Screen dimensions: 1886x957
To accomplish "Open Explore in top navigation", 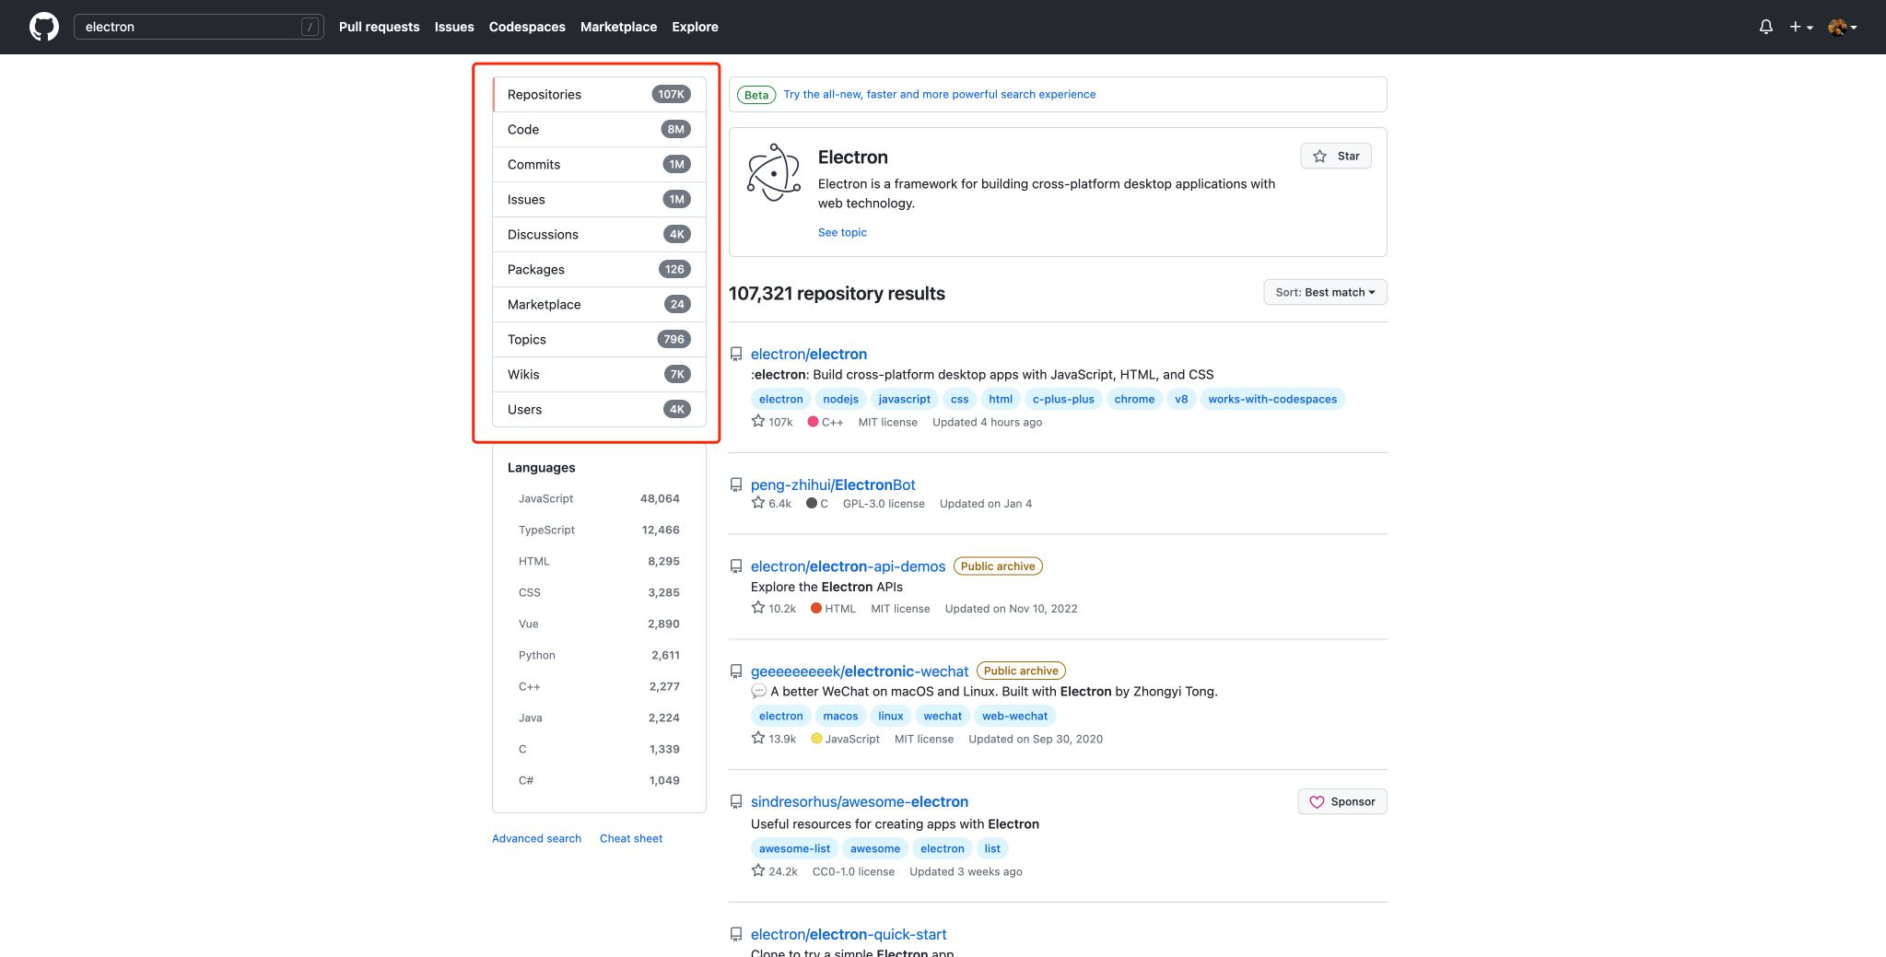I will [x=695, y=27].
